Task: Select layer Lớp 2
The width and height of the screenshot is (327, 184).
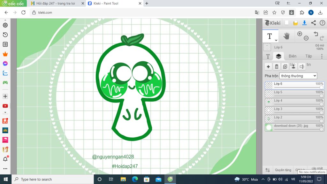Action: tap(294, 119)
